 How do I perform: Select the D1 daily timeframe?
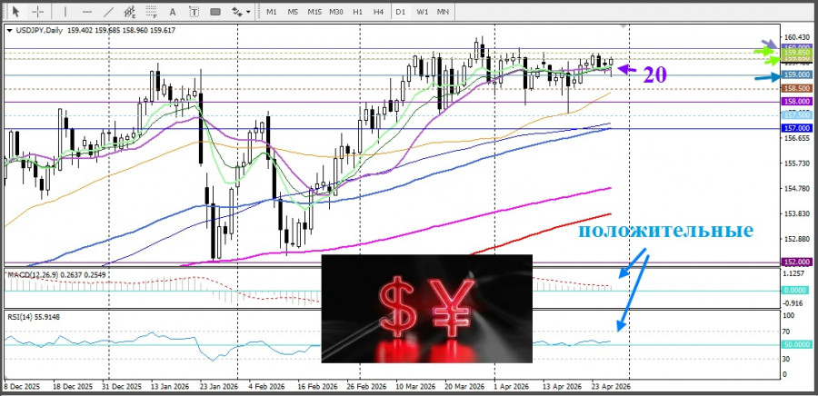[x=400, y=12]
